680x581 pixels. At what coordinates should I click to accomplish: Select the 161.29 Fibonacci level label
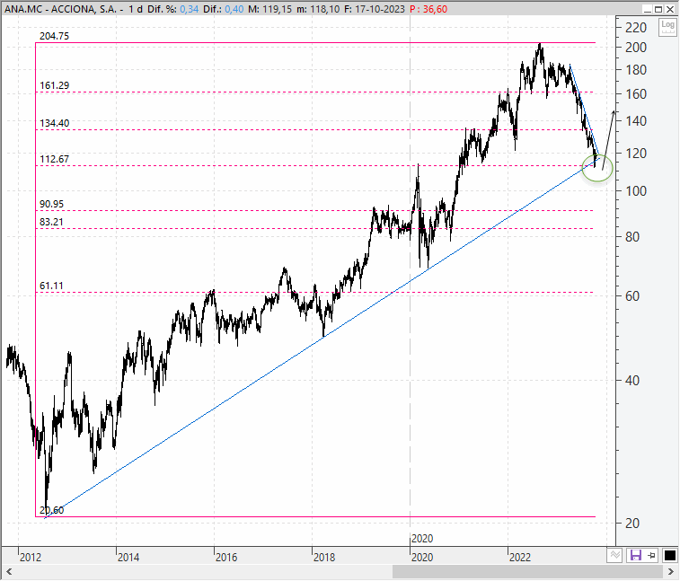tap(54, 86)
